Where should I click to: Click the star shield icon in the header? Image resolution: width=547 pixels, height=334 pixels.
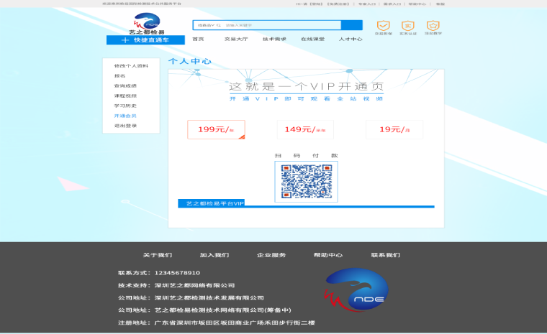tap(433, 25)
